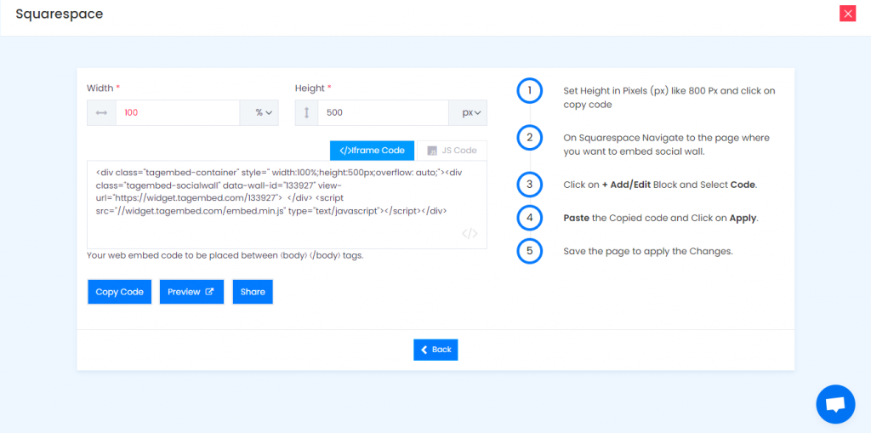This screenshot has width=871, height=433.
Task: Click step text 'Save the page to apply'
Action: pos(648,251)
